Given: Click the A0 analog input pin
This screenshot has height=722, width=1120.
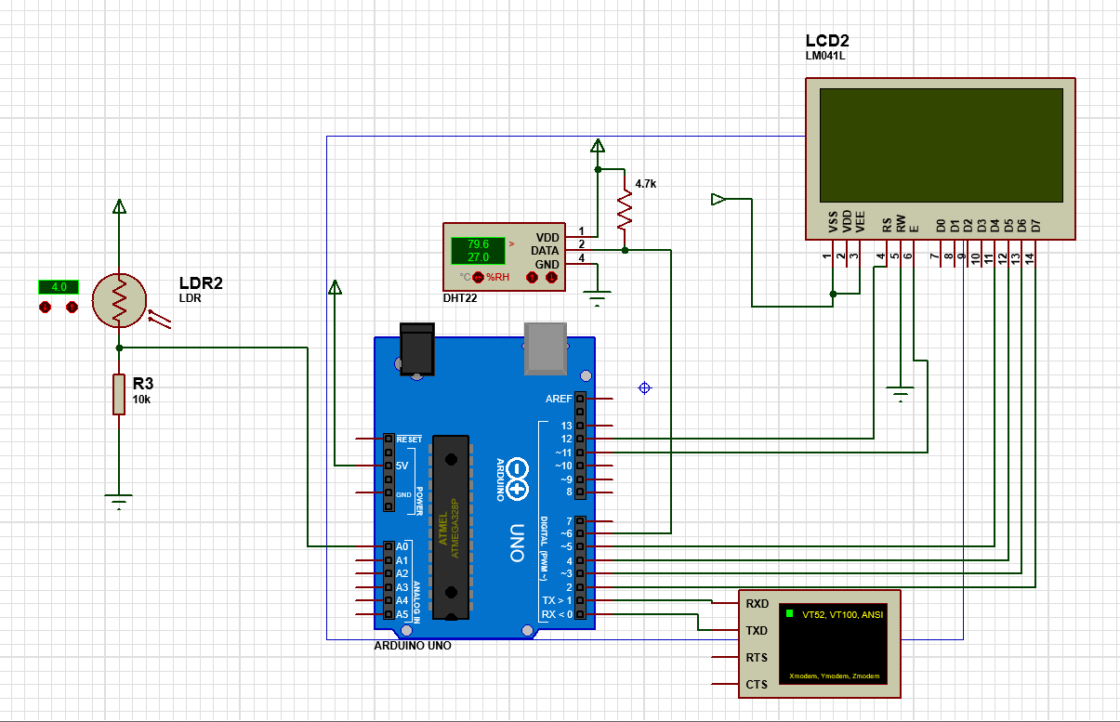Looking at the screenshot, I should (x=387, y=547).
